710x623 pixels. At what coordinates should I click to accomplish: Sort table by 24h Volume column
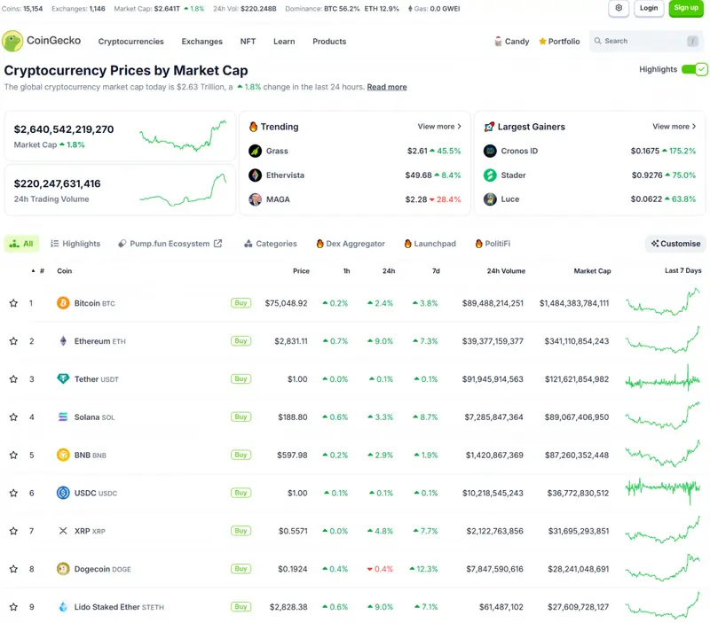coord(506,271)
